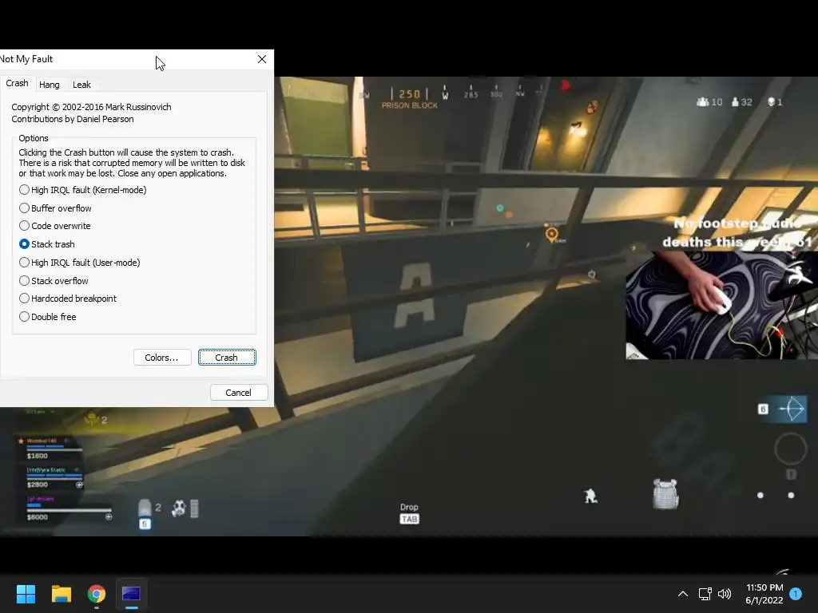The width and height of the screenshot is (818, 613).
Task: Open the Windows Start menu
Action: click(x=26, y=594)
